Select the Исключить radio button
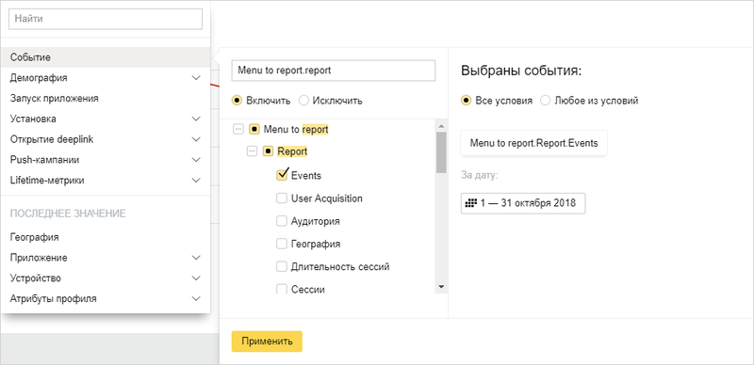 click(x=303, y=101)
